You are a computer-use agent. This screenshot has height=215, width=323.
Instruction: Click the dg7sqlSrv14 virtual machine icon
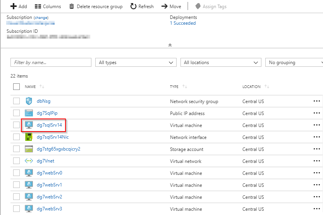[x=29, y=125]
